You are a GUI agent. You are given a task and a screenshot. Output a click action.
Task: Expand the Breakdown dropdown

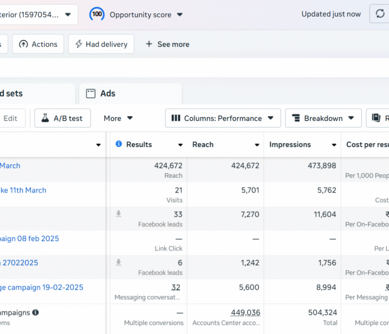pyautogui.click(x=323, y=118)
